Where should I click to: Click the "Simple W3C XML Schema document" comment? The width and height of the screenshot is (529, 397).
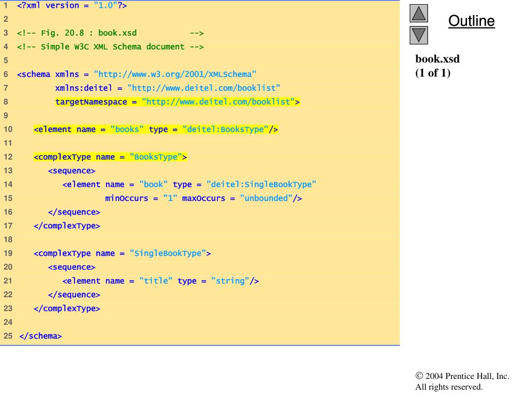click(x=111, y=47)
